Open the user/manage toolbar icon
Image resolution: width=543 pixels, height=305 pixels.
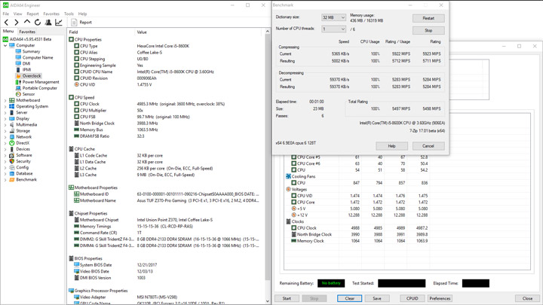click(x=48, y=23)
